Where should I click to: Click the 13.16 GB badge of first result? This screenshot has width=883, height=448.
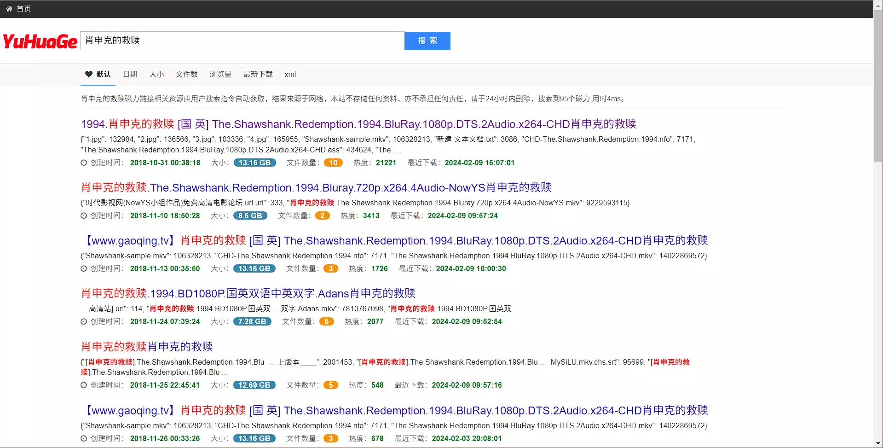(254, 163)
